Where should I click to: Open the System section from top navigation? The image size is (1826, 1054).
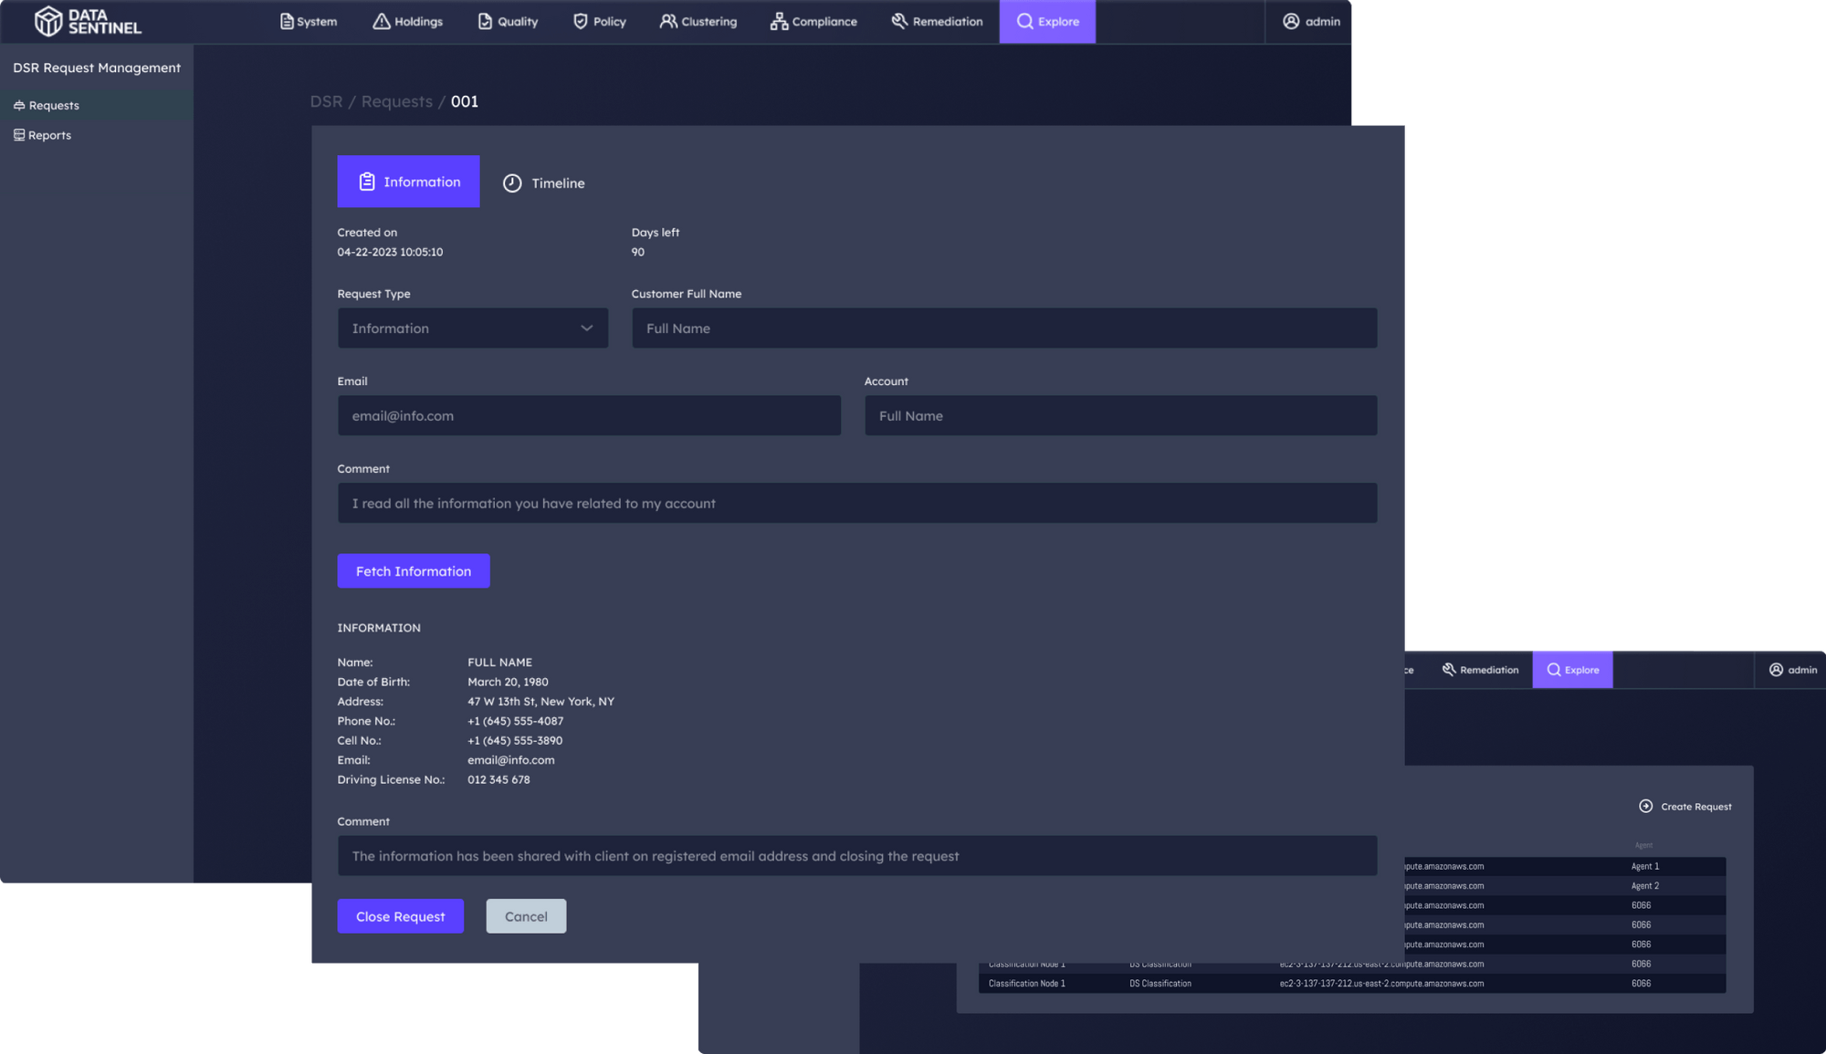tap(308, 21)
